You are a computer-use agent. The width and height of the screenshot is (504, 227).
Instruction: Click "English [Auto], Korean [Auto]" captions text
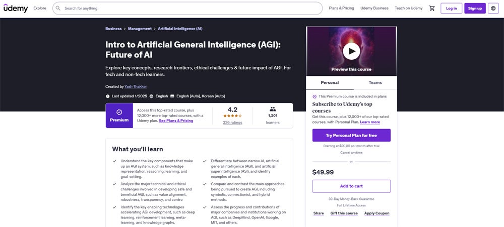click(201, 96)
